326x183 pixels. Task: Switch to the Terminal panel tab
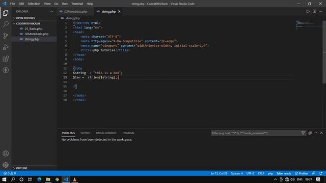click(x=128, y=133)
